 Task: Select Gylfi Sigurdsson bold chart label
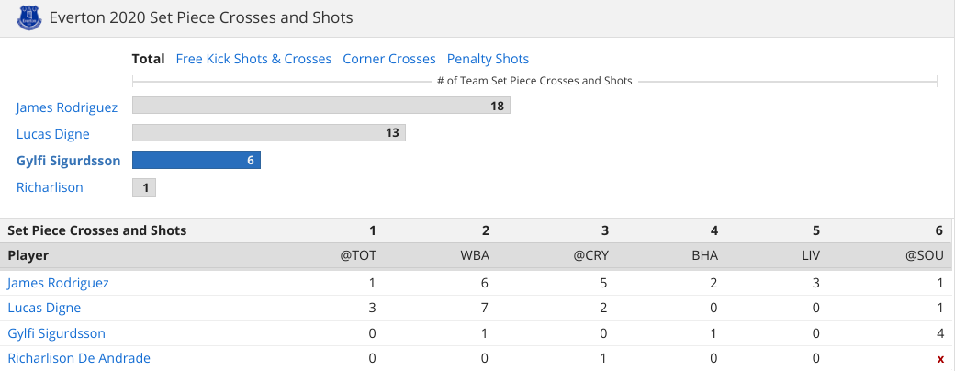click(x=69, y=161)
